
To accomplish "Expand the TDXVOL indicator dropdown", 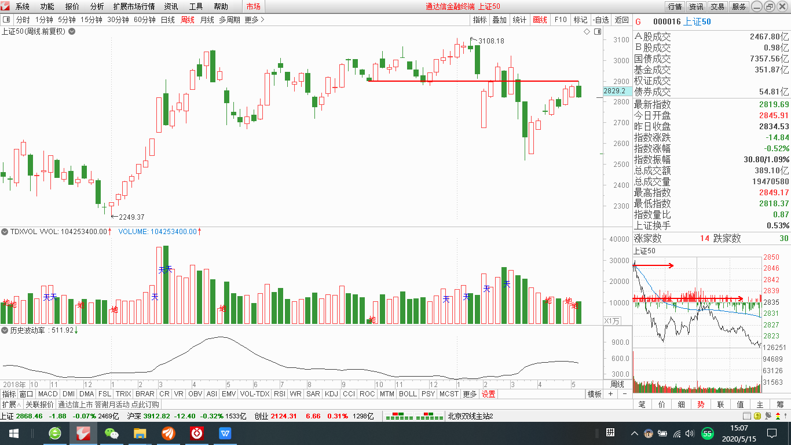I will (5, 231).
